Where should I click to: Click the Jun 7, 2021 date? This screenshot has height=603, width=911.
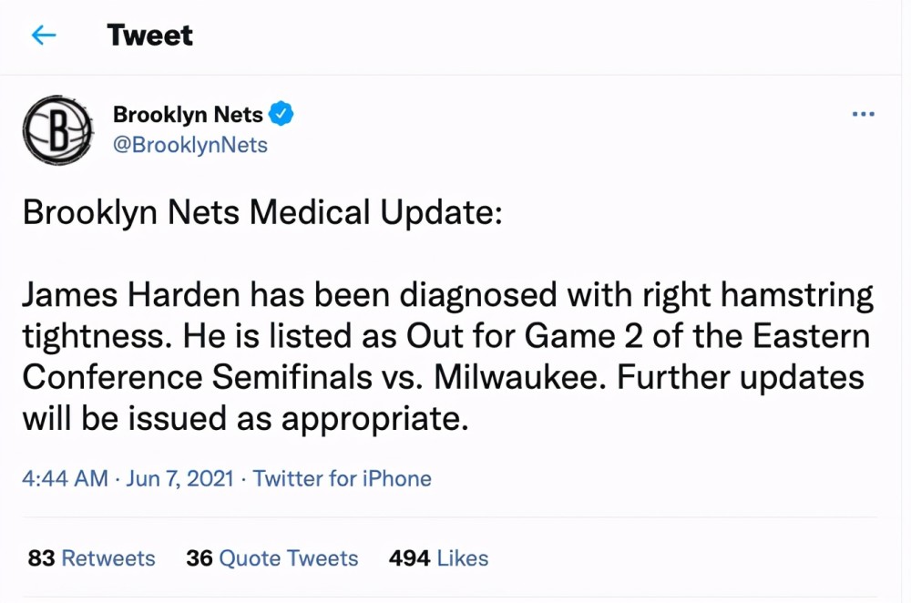[179, 479]
